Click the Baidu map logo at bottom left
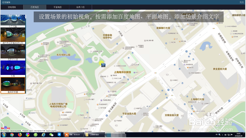The image size is (246, 138). click(6, 128)
